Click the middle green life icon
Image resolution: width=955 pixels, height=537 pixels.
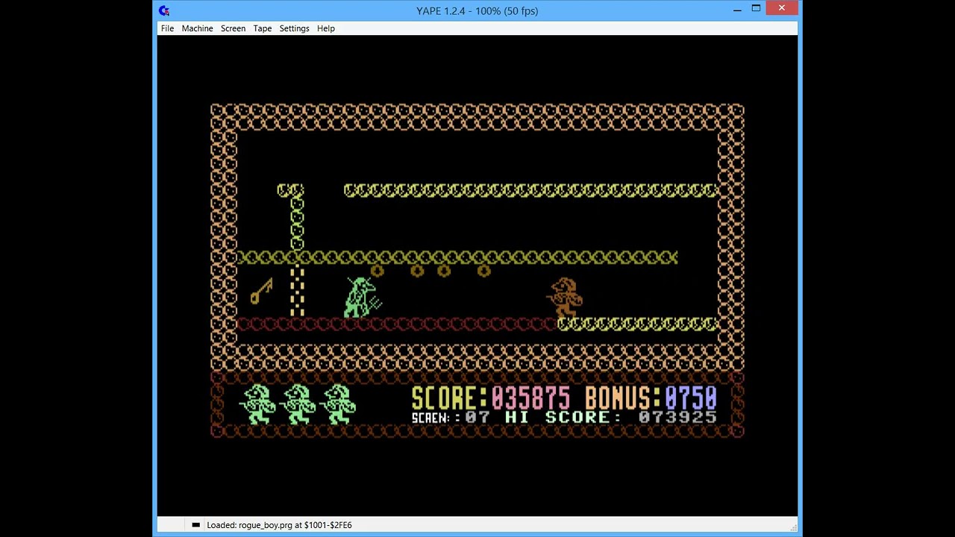[x=298, y=404]
